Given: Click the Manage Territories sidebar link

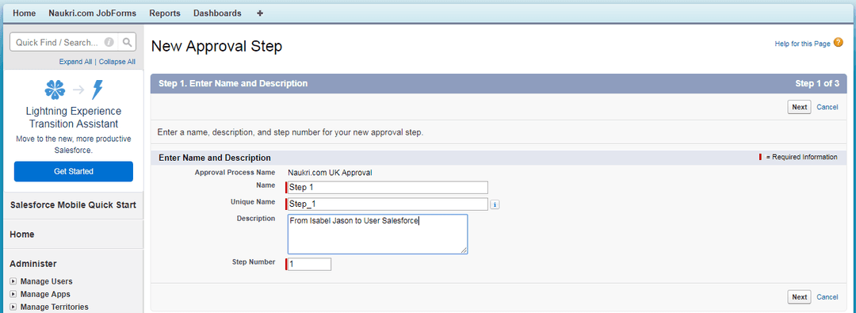Looking at the screenshot, I should coord(54,307).
